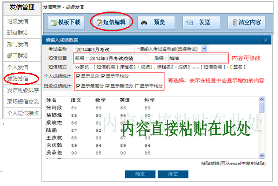Enable 显示平均分 checkbox in 班级成绩统计
This screenshot has height=186, width=278.
coord(137,86)
